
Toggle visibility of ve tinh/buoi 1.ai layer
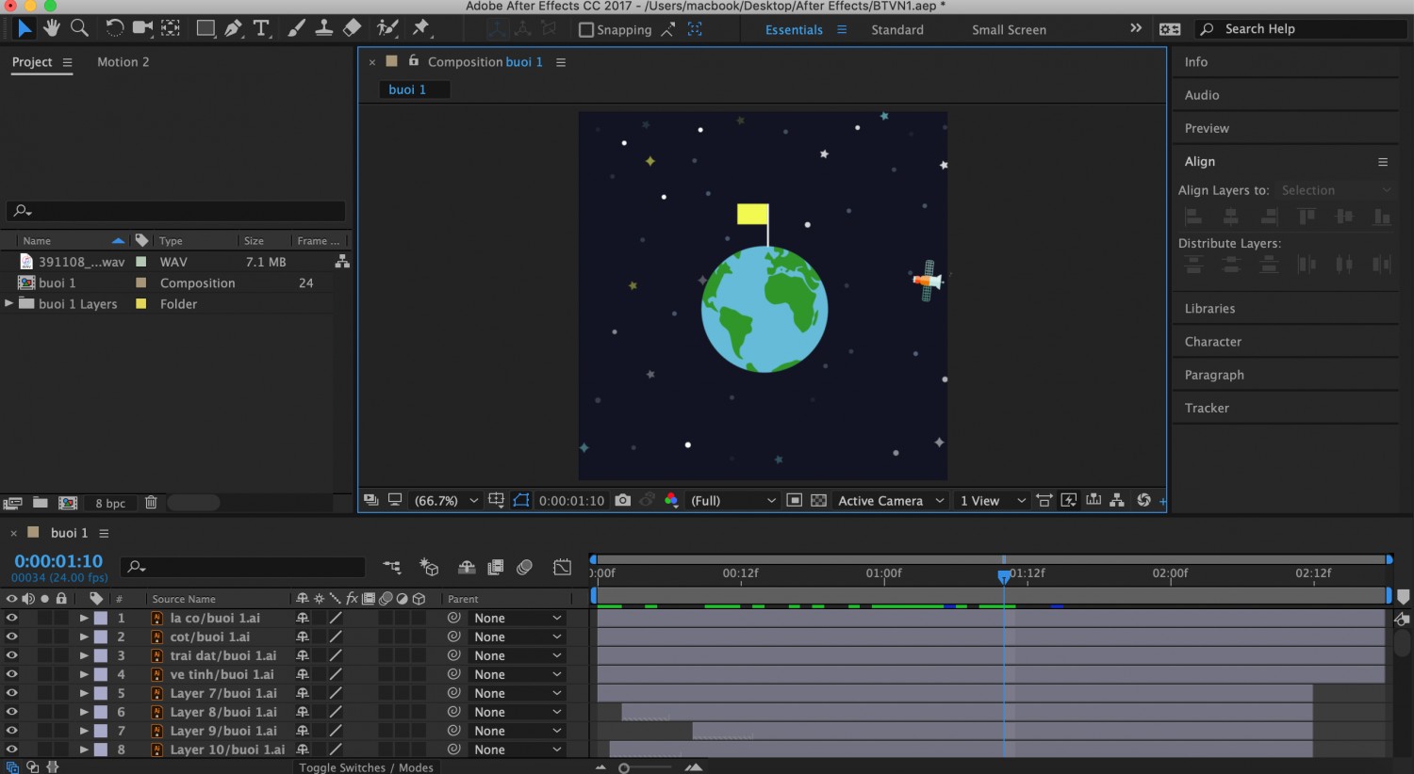(x=11, y=674)
